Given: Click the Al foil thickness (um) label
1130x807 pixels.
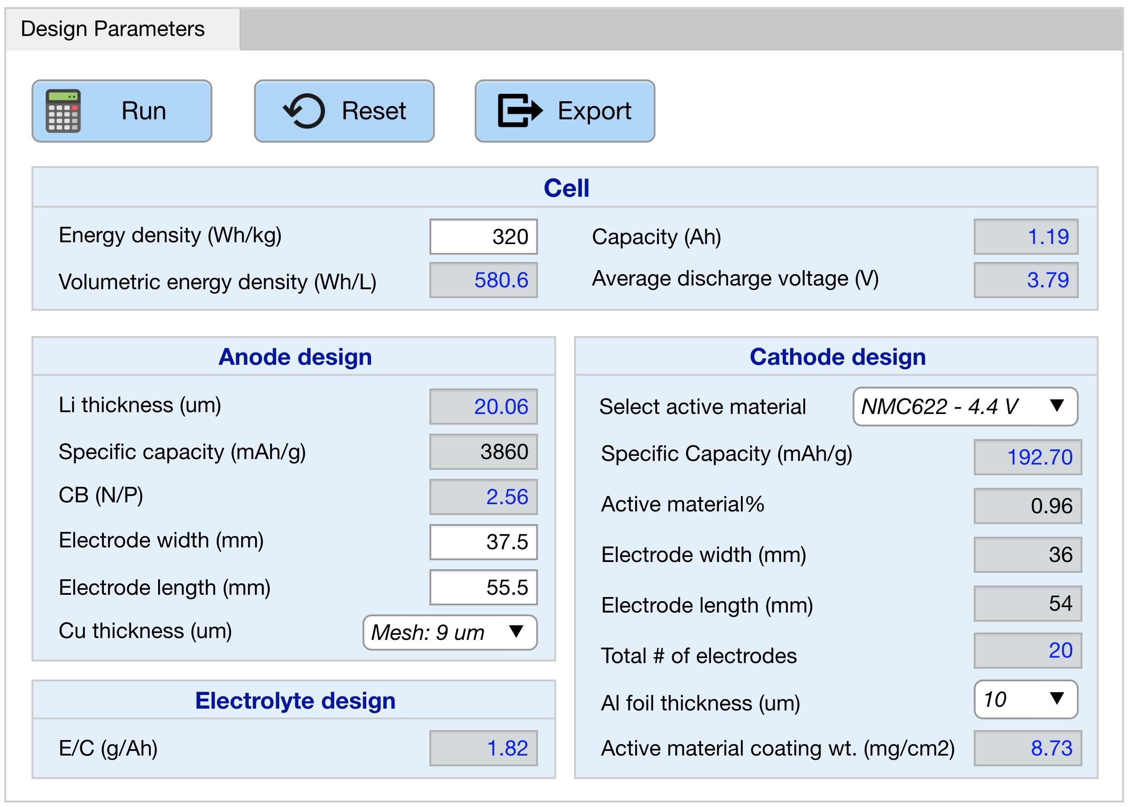Looking at the screenshot, I should [700, 704].
